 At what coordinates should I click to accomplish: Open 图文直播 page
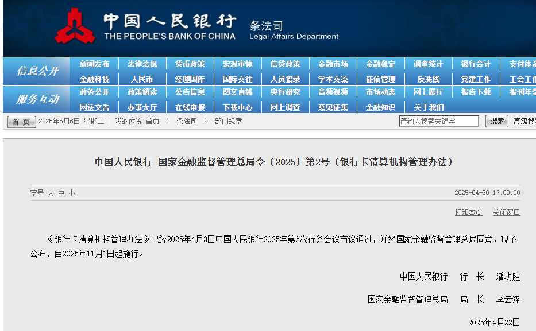[x=238, y=92]
